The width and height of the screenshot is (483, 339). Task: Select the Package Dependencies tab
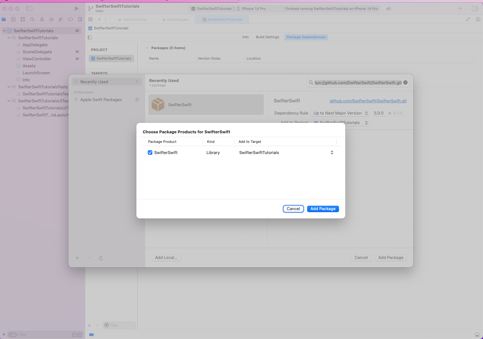click(306, 37)
